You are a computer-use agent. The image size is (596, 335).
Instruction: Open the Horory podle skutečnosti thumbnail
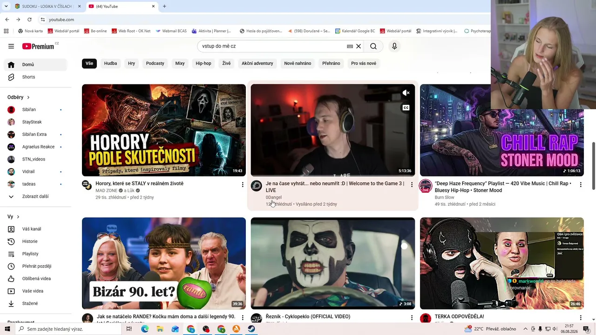click(164, 130)
